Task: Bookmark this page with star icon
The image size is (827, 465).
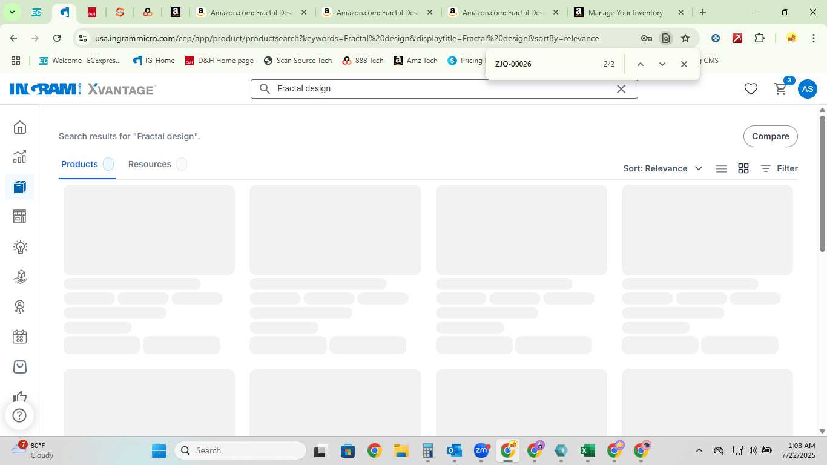Action: pyautogui.click(x=685, y=38)
